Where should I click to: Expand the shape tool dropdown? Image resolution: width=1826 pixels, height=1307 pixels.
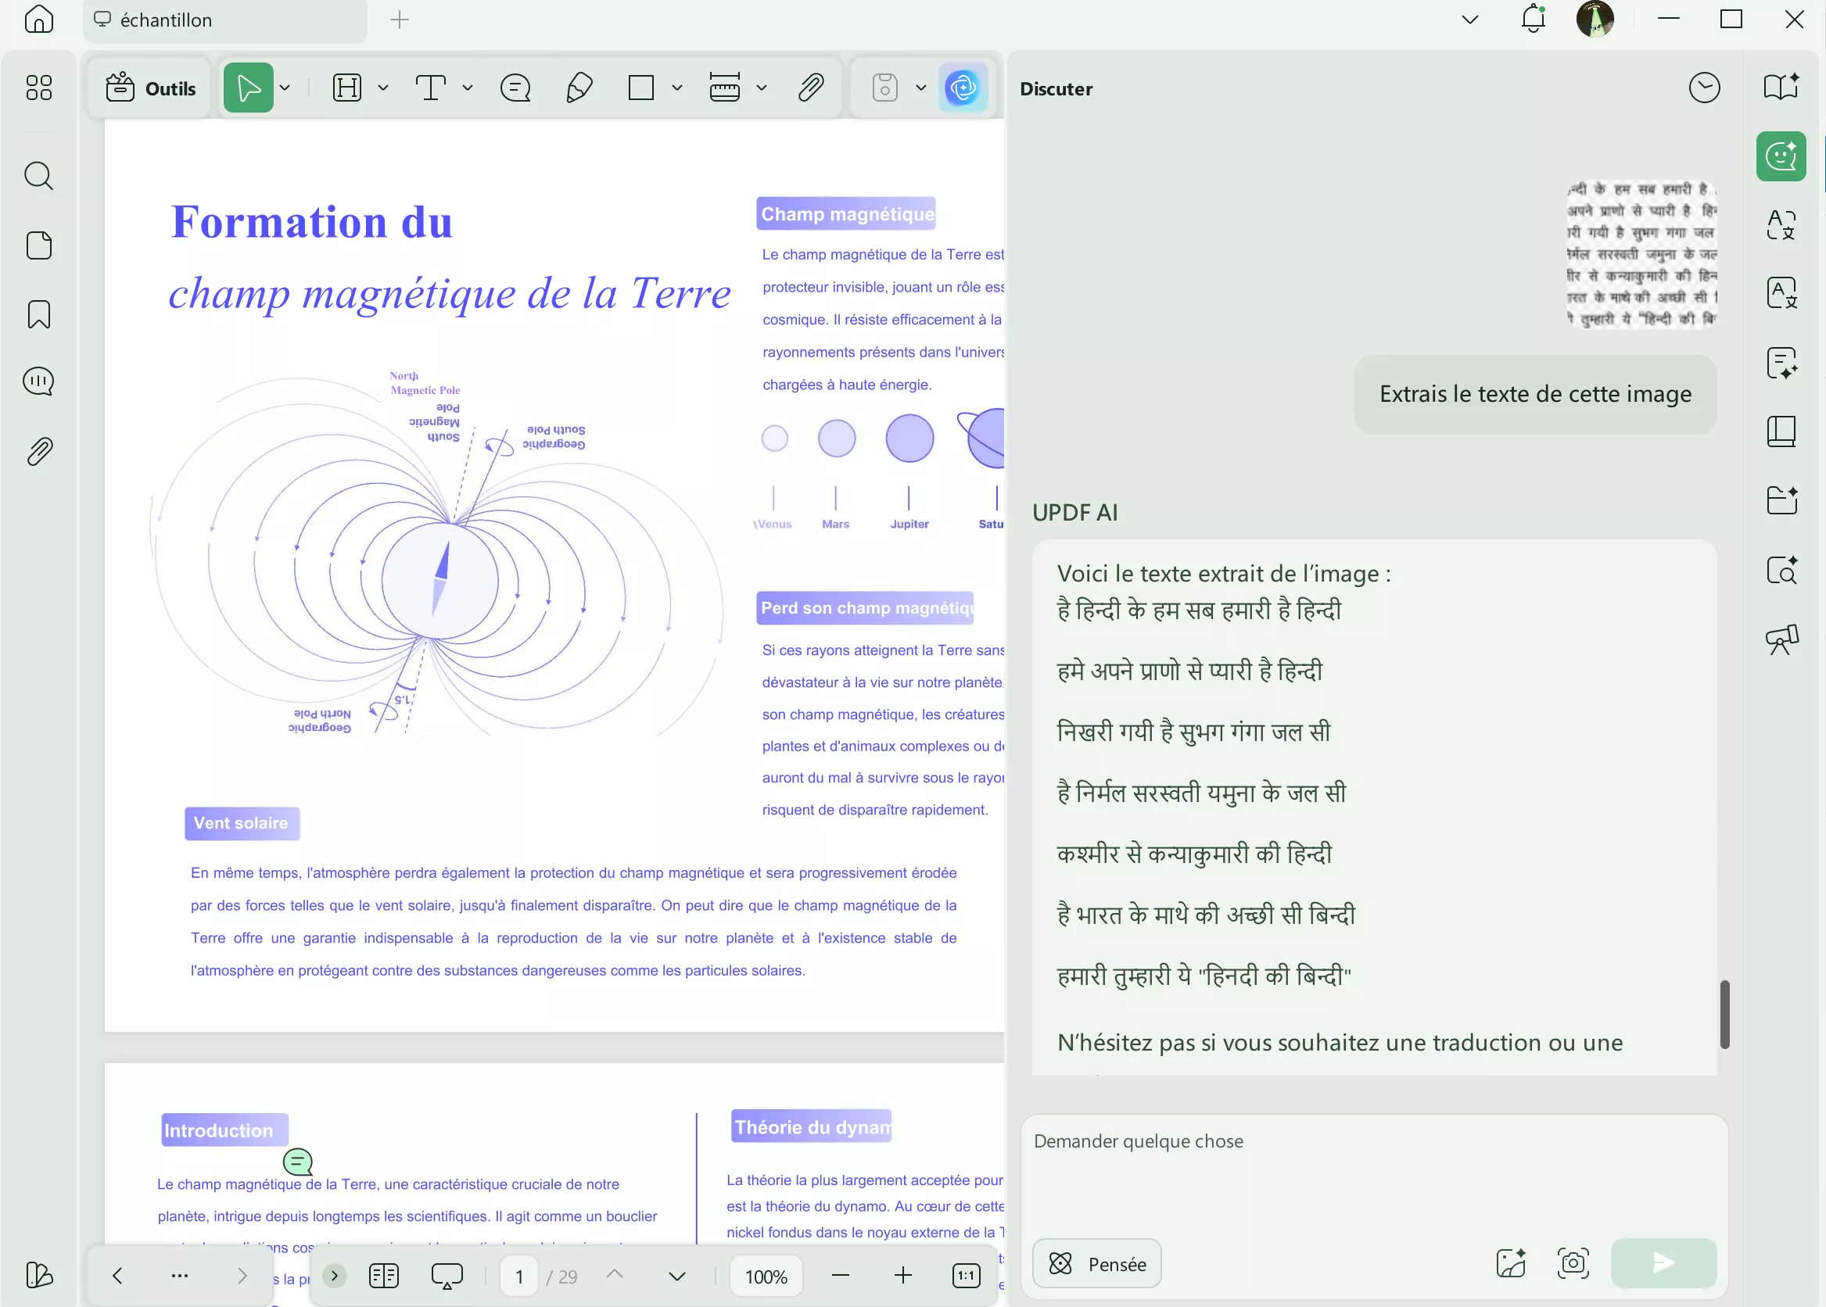coord(676,87)
